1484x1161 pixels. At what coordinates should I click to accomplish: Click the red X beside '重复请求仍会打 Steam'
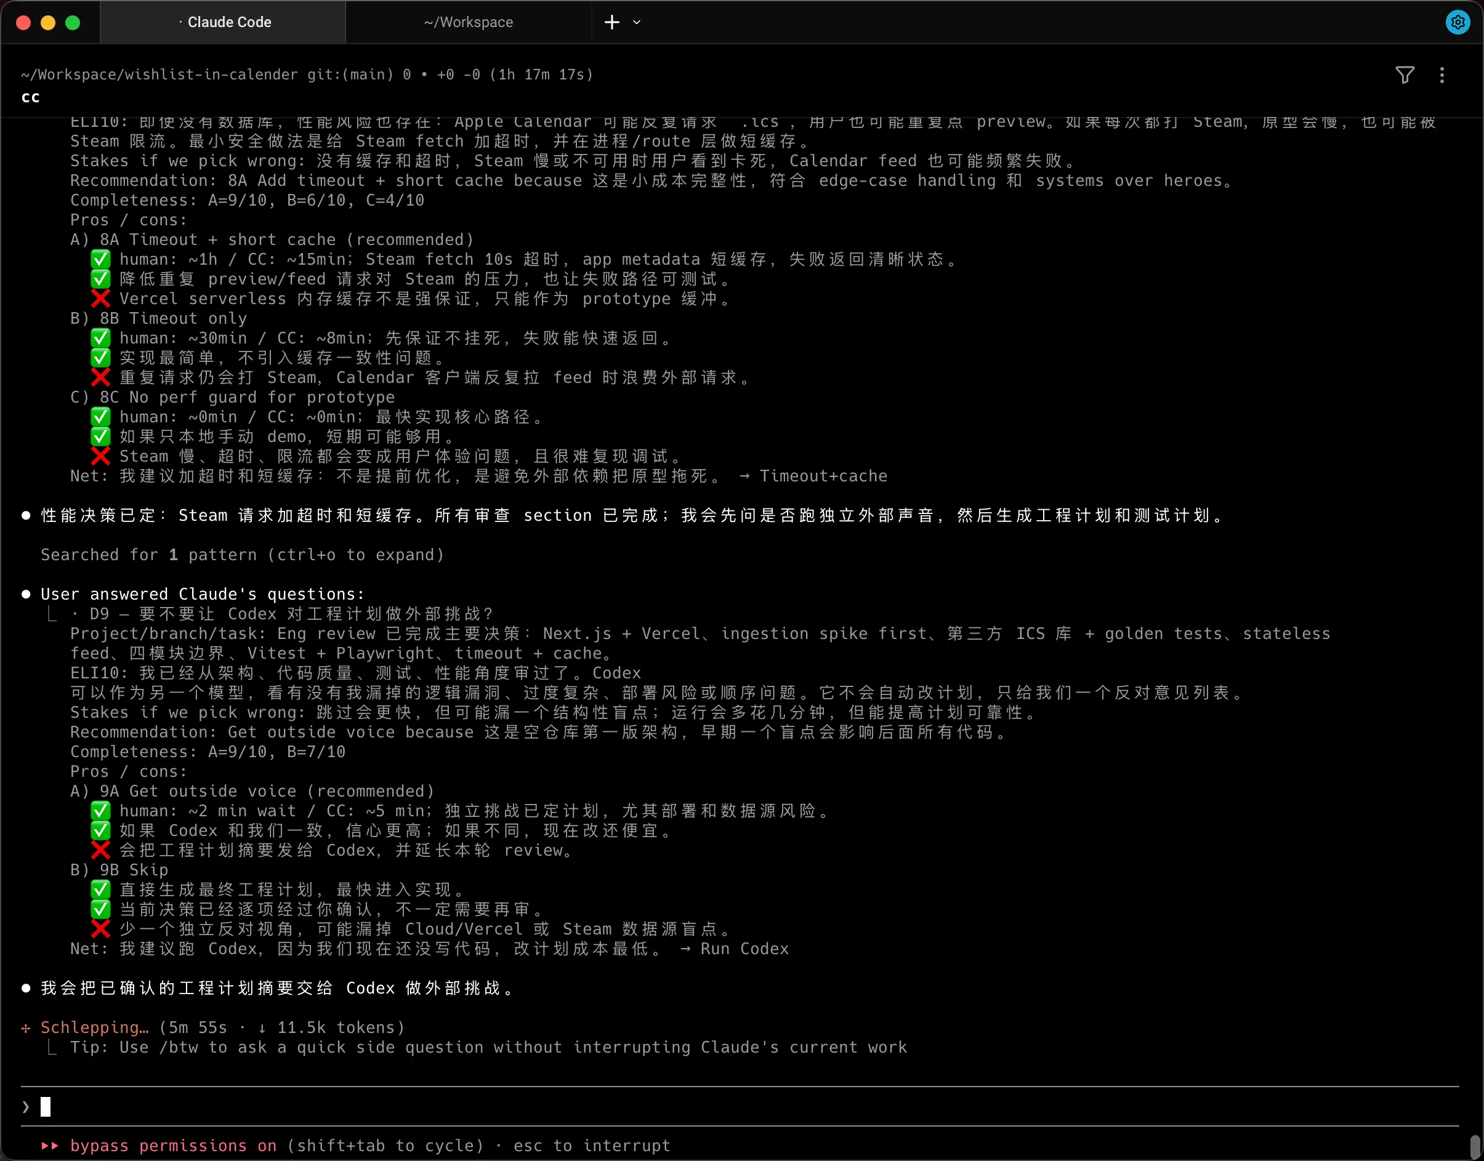(100, 377)
